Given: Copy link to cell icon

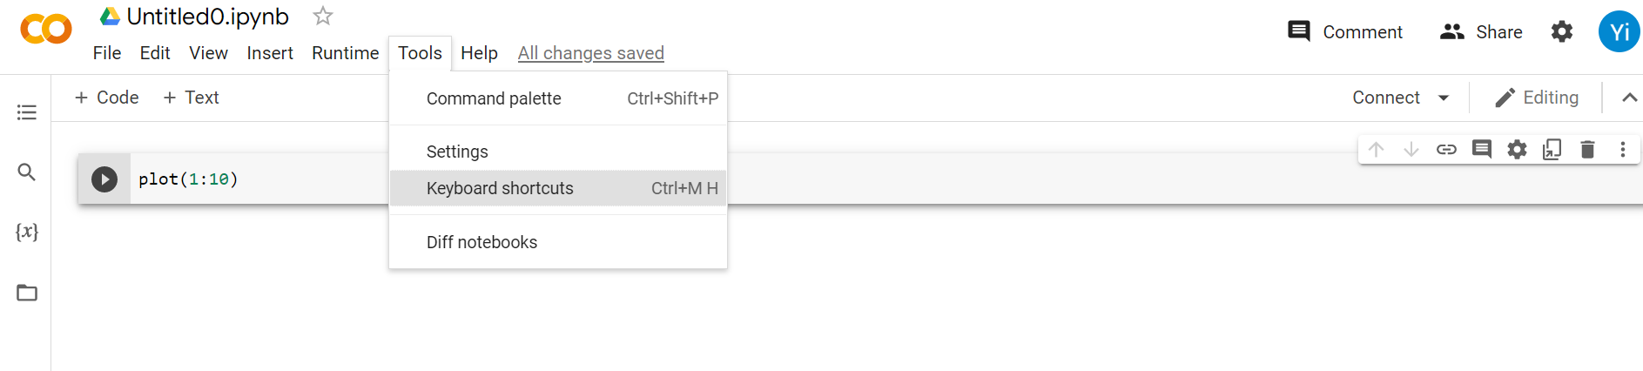Looking at the screenshot, I should coord(1446,150).
